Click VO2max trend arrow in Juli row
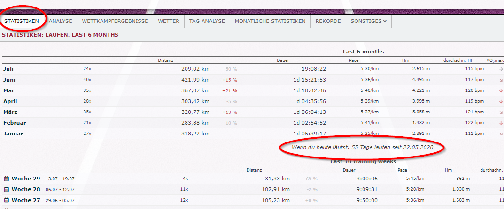The height and width of the screenshot is (209, 504). [501, 69]
